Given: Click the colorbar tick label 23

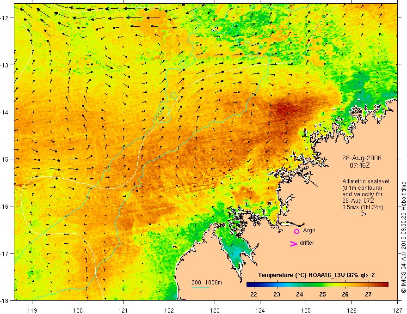Looking at the screenshot, I should pos(277,294).
